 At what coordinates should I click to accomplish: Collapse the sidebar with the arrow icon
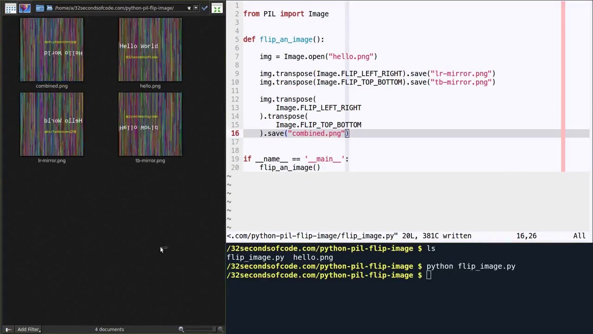click(x=8, y=329)
